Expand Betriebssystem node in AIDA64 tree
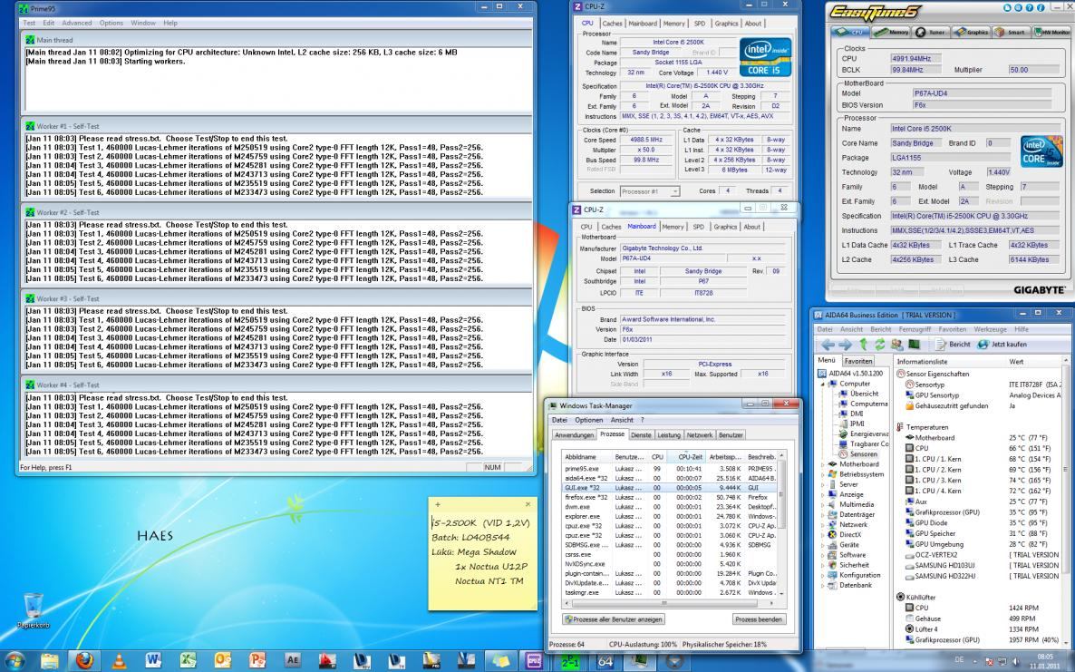This screenshot has height=672, width=1075. click(823, 474)
